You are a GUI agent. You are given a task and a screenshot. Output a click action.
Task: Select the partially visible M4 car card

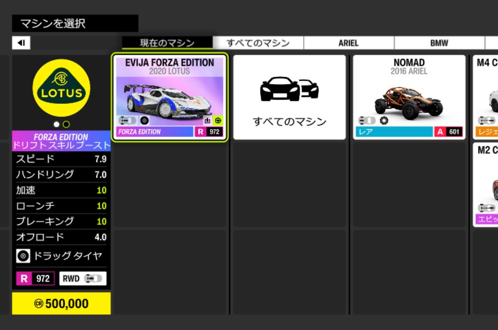point(485,97)
